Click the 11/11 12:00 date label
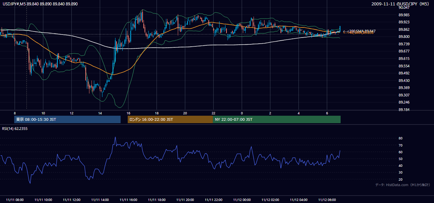This screenshot has height=203, width=434. pyautogui.click(x=72, y=200)
